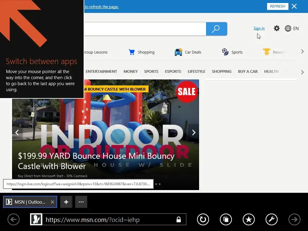Click the carousel pagination dots
This screenshot has height=231, width=308.
point(158,184)
